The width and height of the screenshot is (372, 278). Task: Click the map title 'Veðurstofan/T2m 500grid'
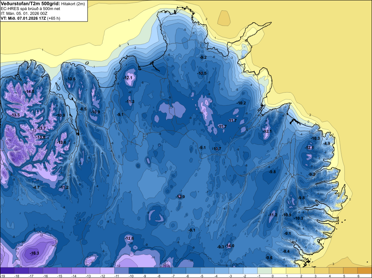coord(31,4)
